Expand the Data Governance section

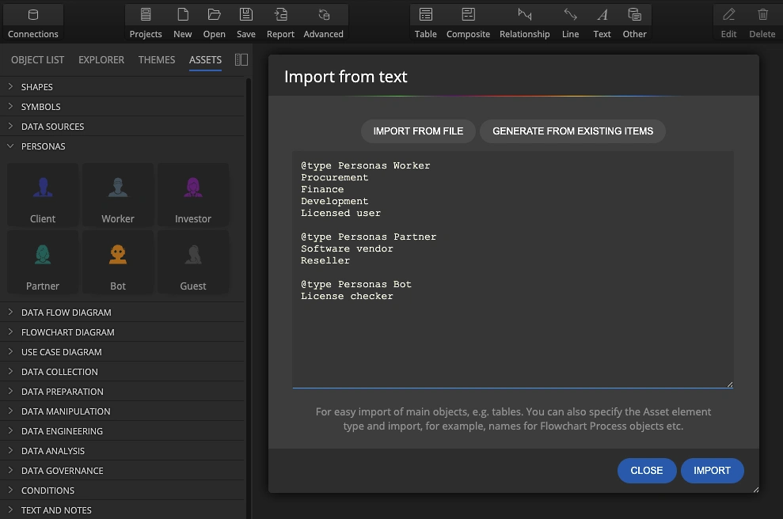tap(123, 471)
